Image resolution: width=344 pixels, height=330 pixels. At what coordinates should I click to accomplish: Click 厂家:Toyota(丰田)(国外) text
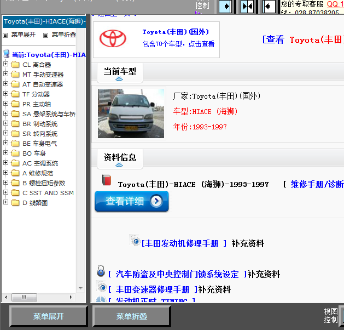[x=217, y=96]
